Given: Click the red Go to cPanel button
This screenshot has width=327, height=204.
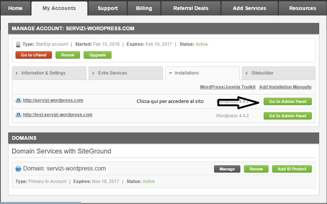Looking at the screenshot, I should [34, 55].
